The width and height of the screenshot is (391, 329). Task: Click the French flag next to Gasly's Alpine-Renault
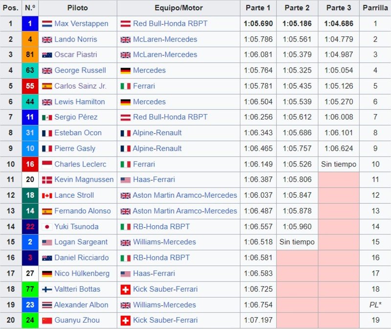126,149
